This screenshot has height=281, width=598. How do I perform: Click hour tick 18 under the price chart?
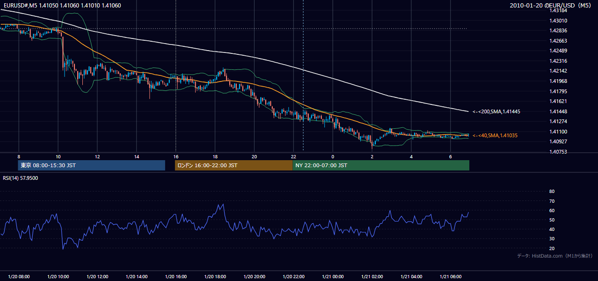coord(215,156)
